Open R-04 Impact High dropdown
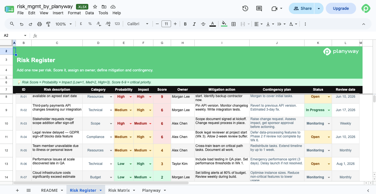376x194 pixels. tap(150, 137)
